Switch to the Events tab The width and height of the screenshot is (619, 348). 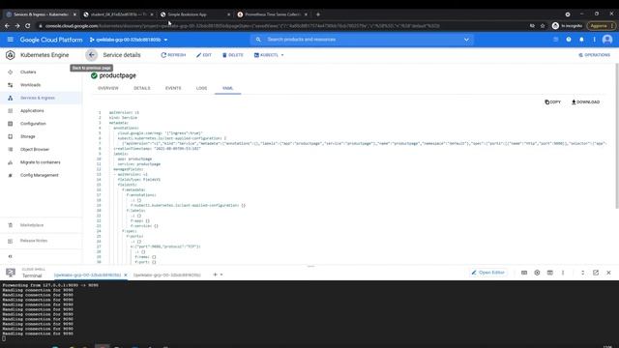tap(173, 88)
